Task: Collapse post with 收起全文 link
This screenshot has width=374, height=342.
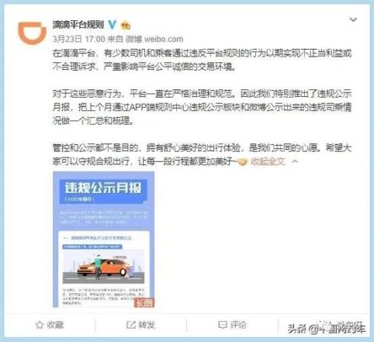Action: pos(268,162)
